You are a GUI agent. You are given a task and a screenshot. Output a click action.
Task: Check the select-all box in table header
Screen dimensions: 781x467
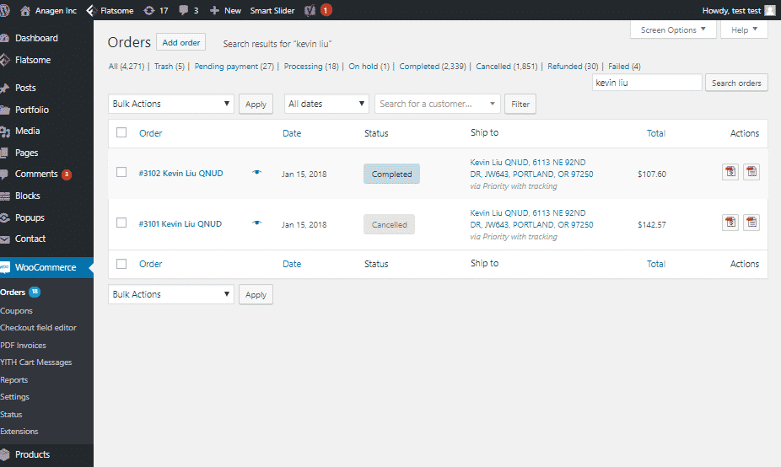(x=121, y=132)
